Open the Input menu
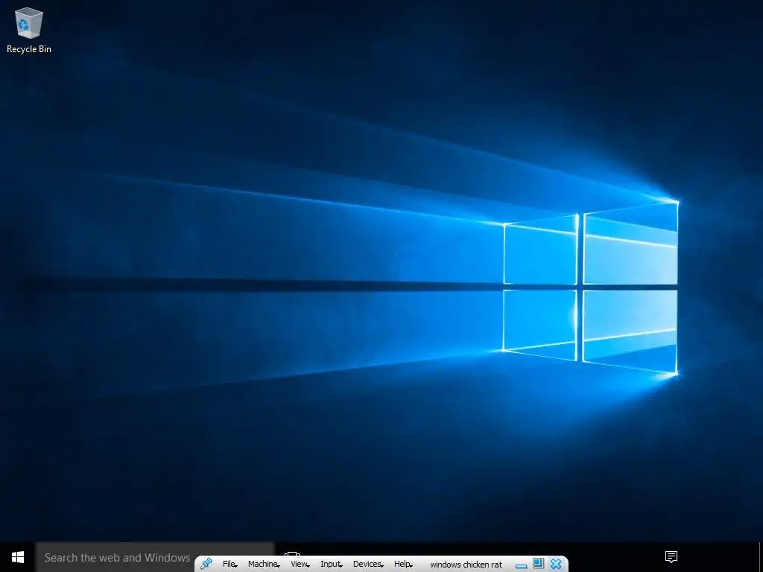This screenshot has width=763, height=572. (x=331, y=565)
